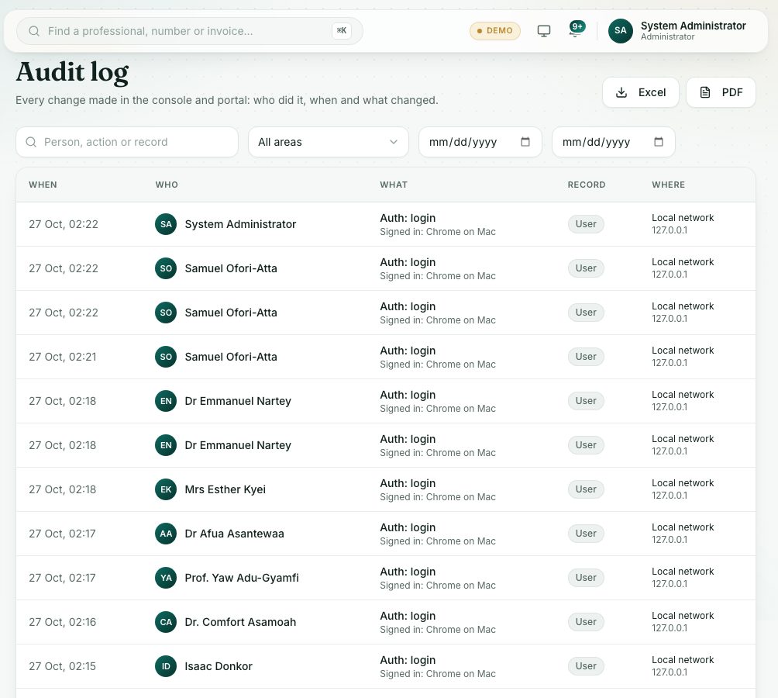Click the SO avatar in the 02:21 row

[x=166, y=357]
